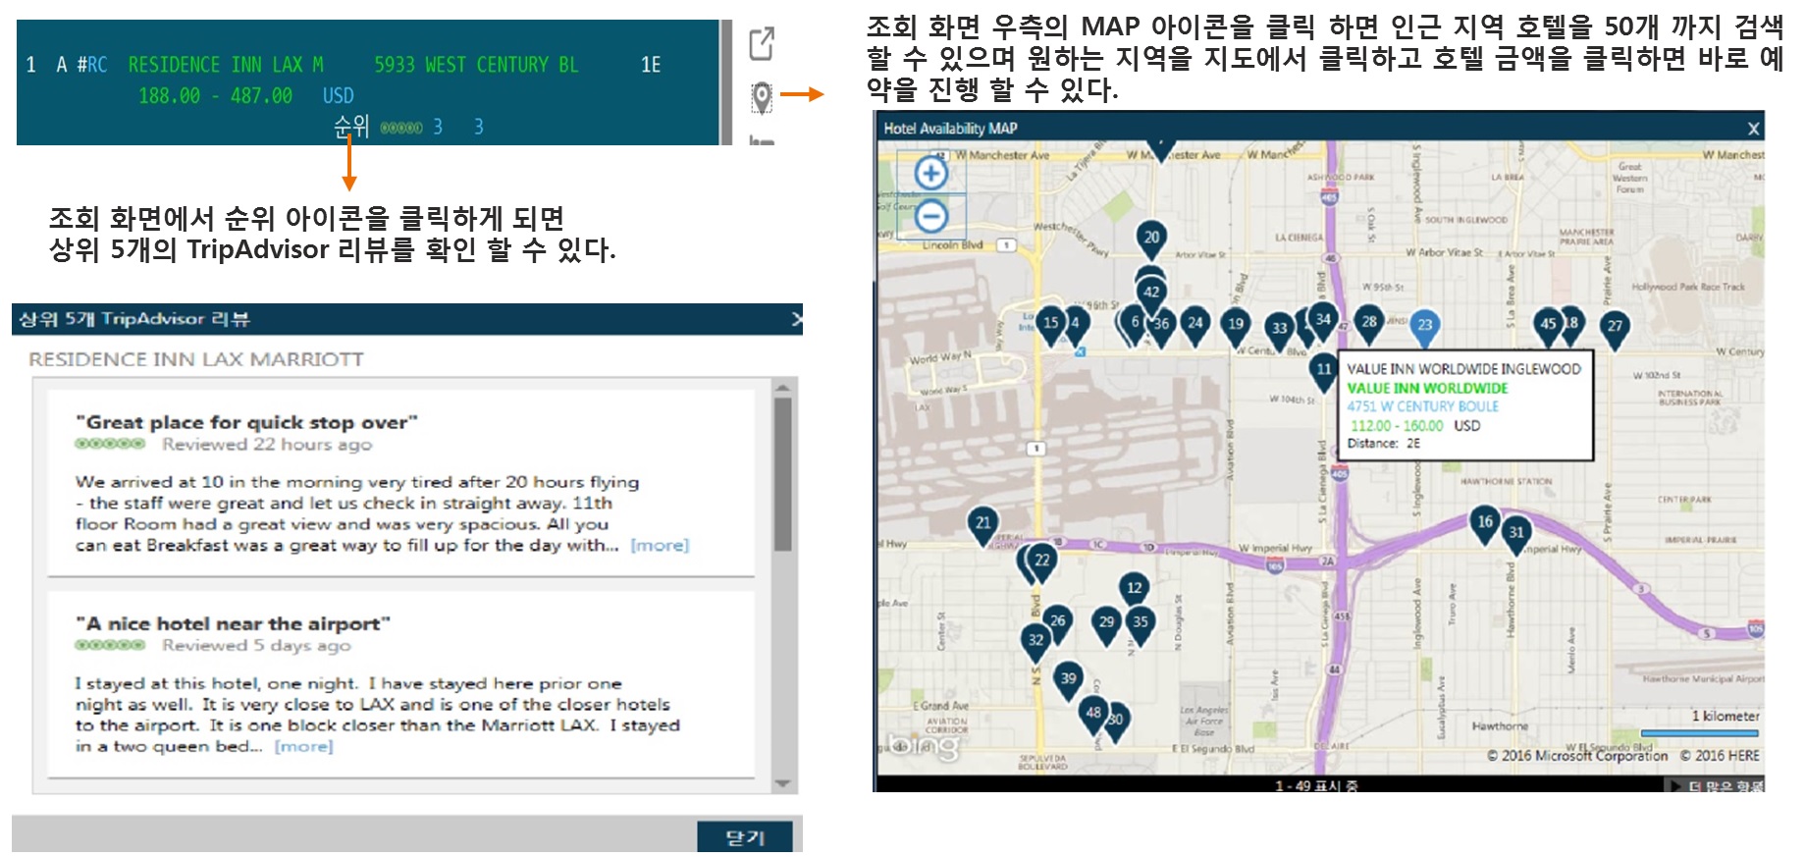
Task: Select map pin number 36
Action: click(1161, 326)
